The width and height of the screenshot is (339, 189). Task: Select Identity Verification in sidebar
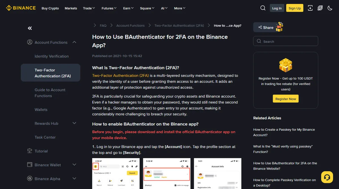pos(52,56)
